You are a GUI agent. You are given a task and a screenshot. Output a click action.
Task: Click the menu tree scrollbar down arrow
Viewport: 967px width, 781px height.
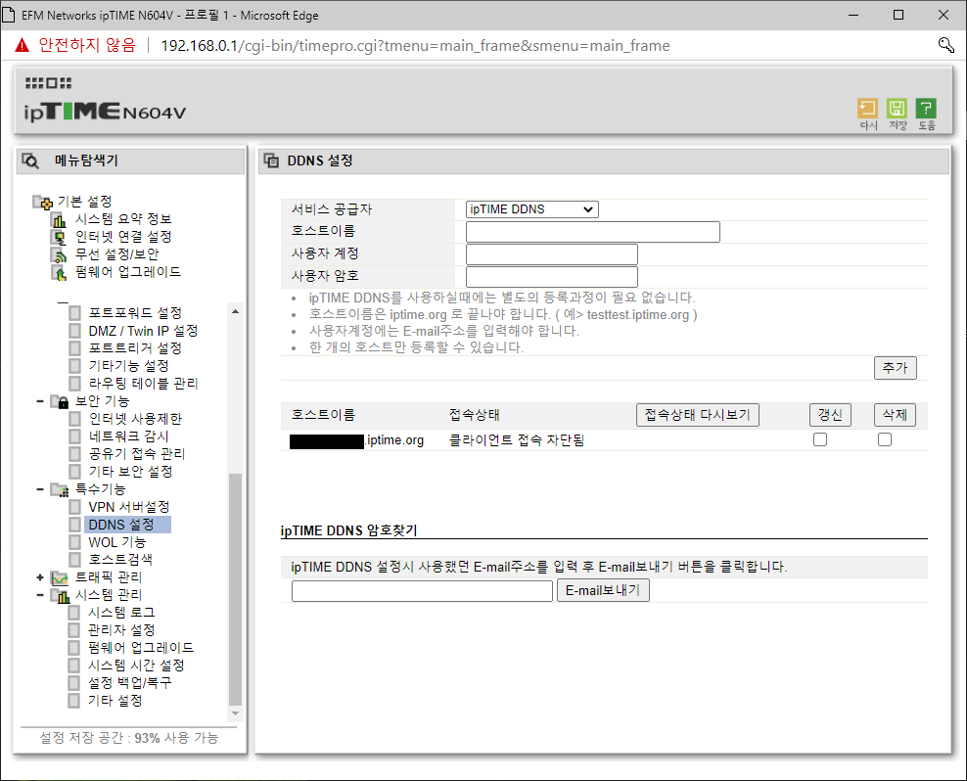pyautogui.click(x=235, y=713)
